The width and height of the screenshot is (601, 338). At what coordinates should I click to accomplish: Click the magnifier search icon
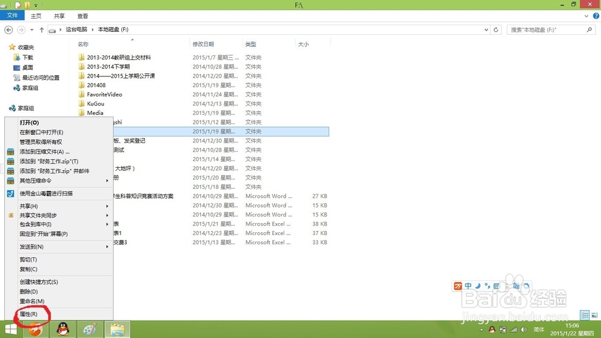(589, 29)
